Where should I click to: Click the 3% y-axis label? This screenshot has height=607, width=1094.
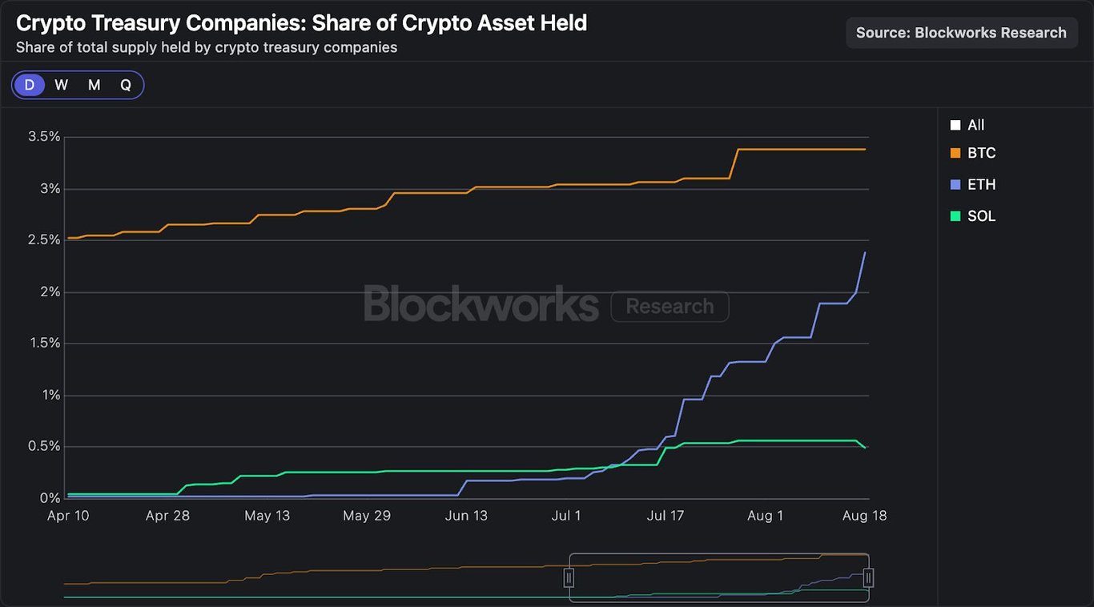click(x=50, y=189)
